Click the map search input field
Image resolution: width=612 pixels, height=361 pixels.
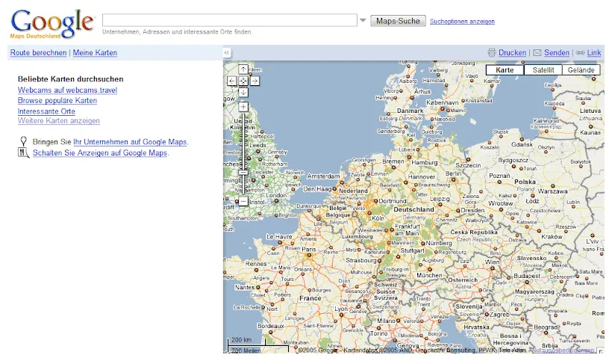[x=230, y=20]
